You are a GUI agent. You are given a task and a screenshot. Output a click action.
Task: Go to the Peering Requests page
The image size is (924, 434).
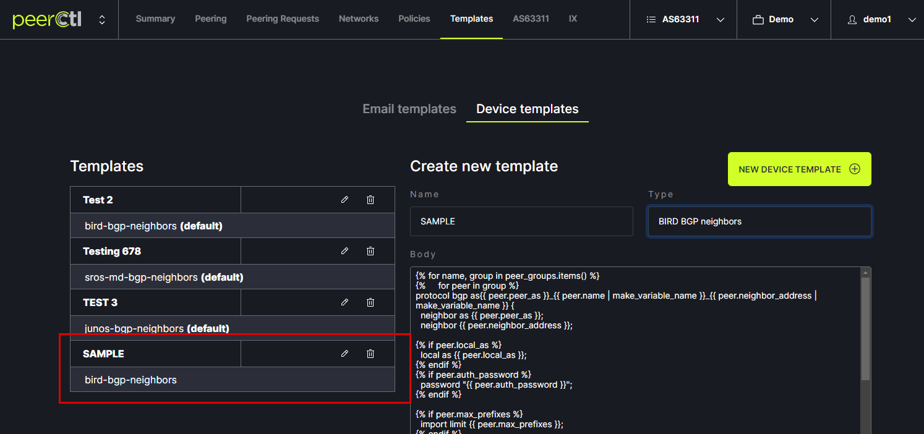[283, 19]
